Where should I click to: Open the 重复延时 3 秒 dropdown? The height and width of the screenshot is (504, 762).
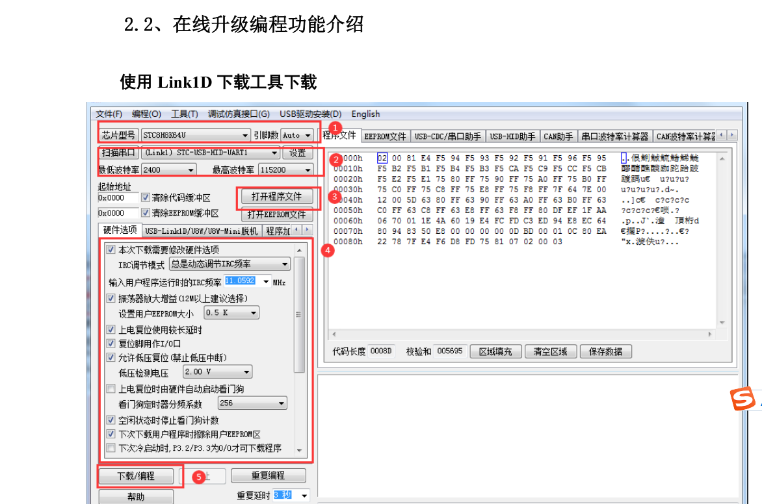(304, 496)
